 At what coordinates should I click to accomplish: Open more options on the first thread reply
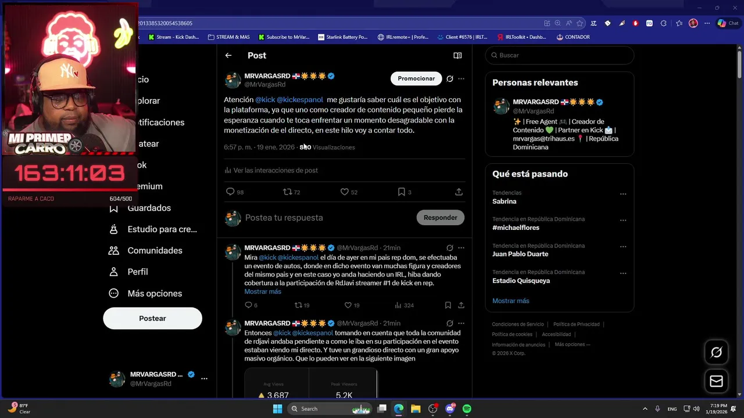(x=461, y=248)
